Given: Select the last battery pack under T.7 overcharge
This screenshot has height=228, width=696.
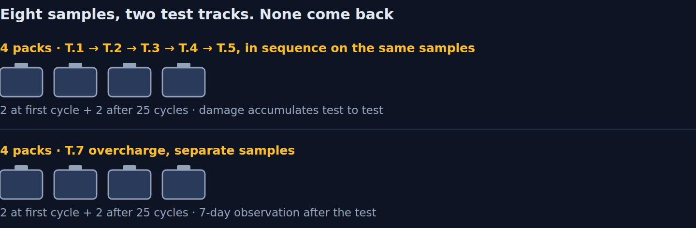Looking at the screenshot, I should click(184, 183).
